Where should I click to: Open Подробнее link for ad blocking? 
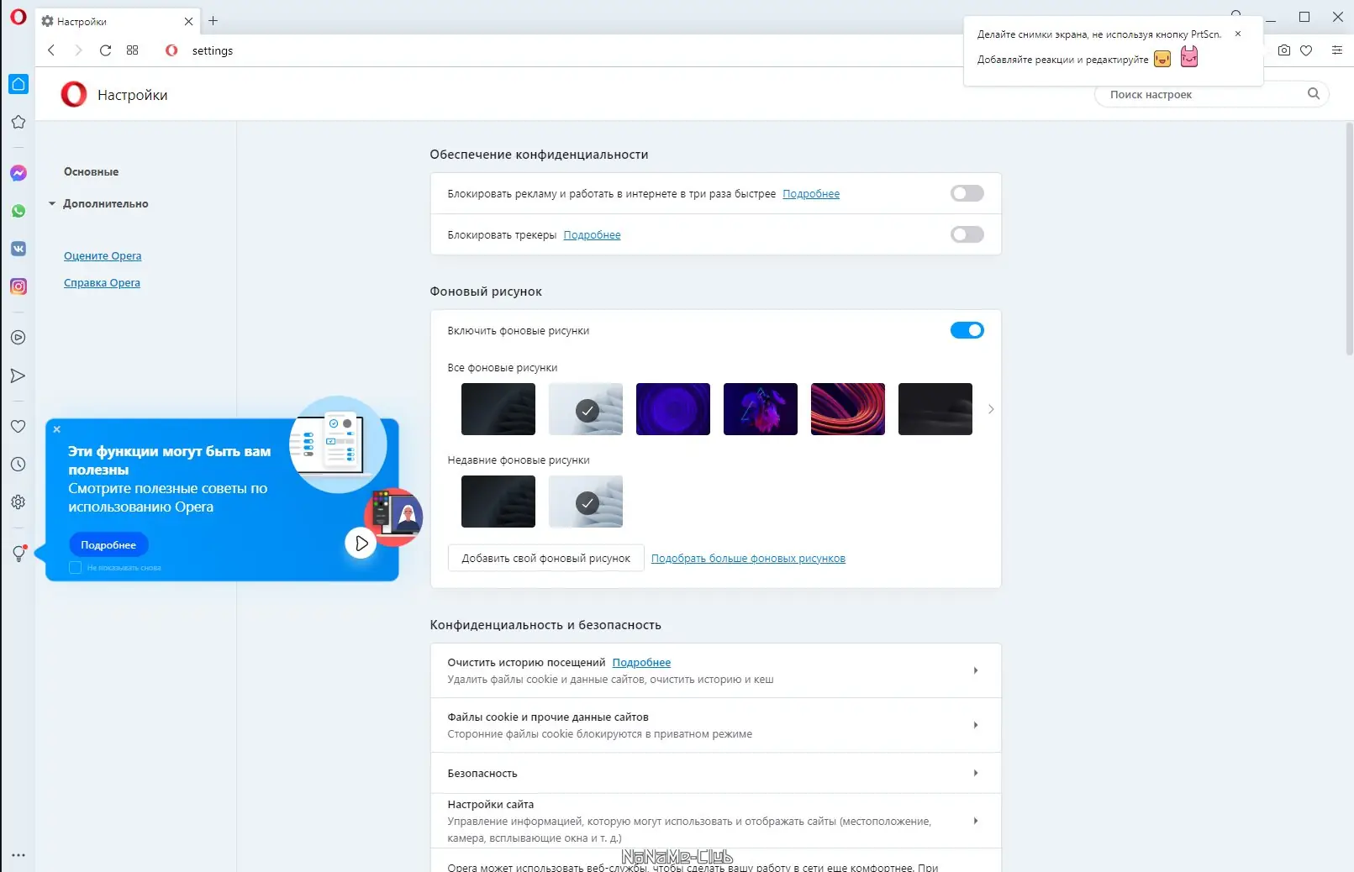point(811,194)
